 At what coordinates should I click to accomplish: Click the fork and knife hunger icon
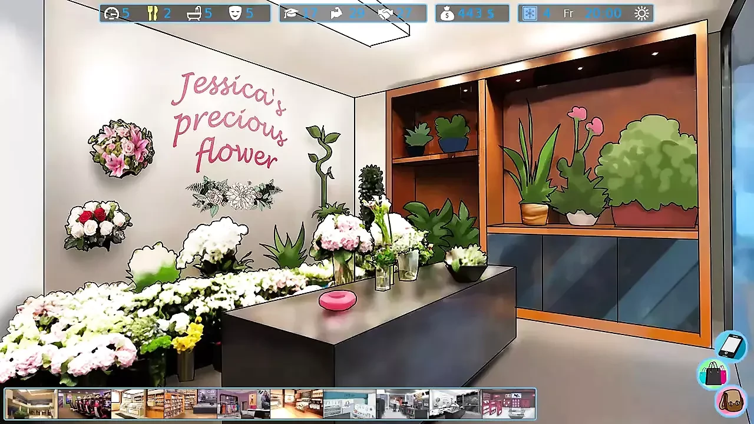tap(153, 13)
